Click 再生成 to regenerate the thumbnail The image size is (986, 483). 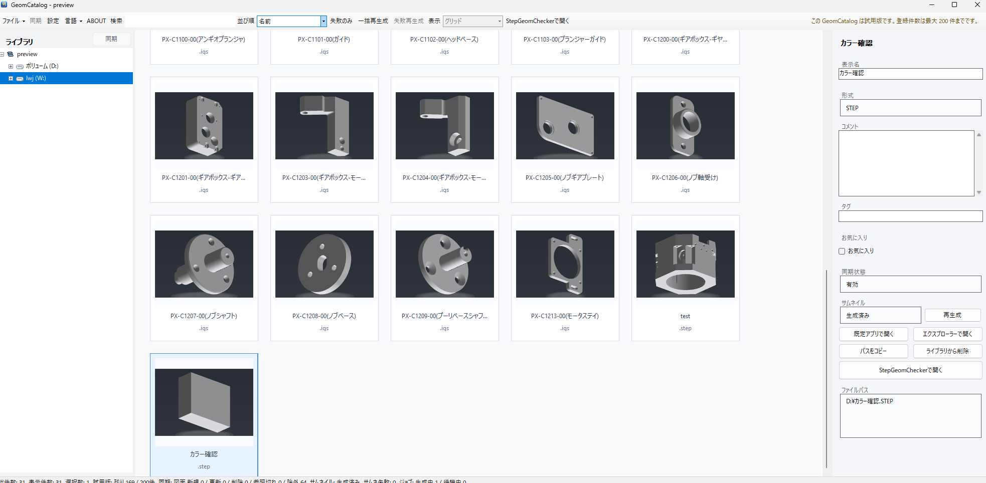[x=952, y=315]
